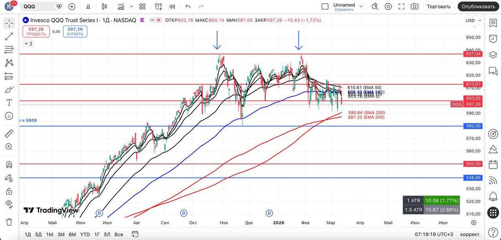Select the ruler measure tool
Screen dimensions: 501x240
point(9,133)
